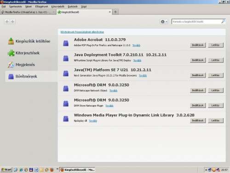Click the 20:57 system tray clock

pos(224,170)
